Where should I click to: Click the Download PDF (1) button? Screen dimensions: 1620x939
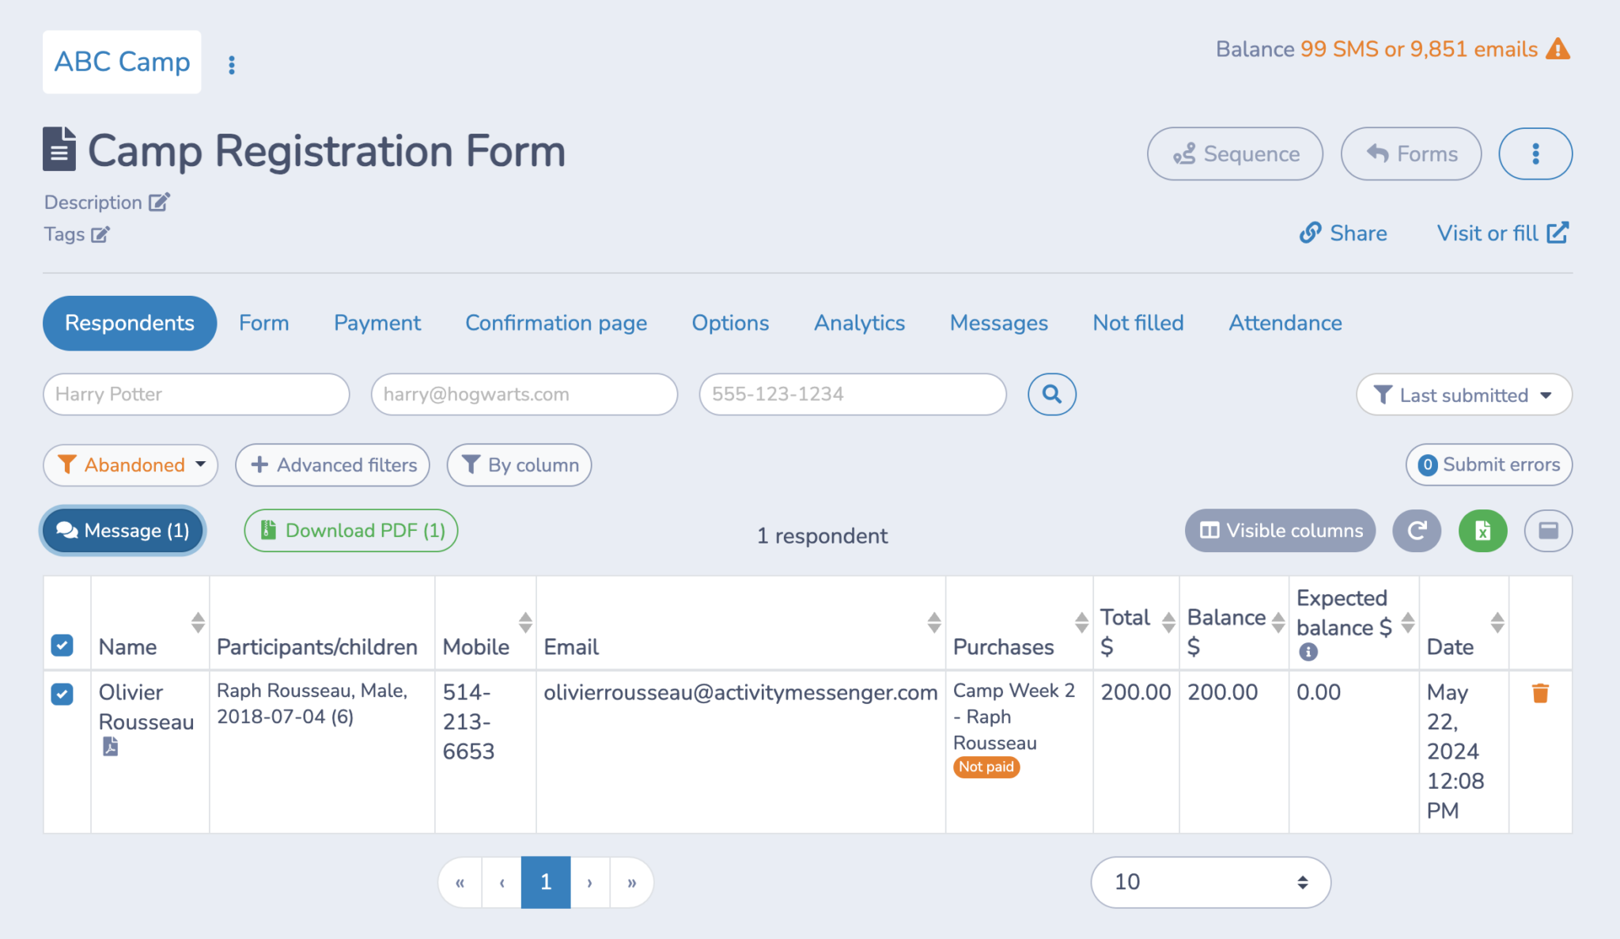click(351, 530)
